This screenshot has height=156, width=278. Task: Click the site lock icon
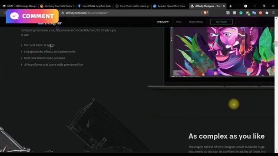coord(63,13)
